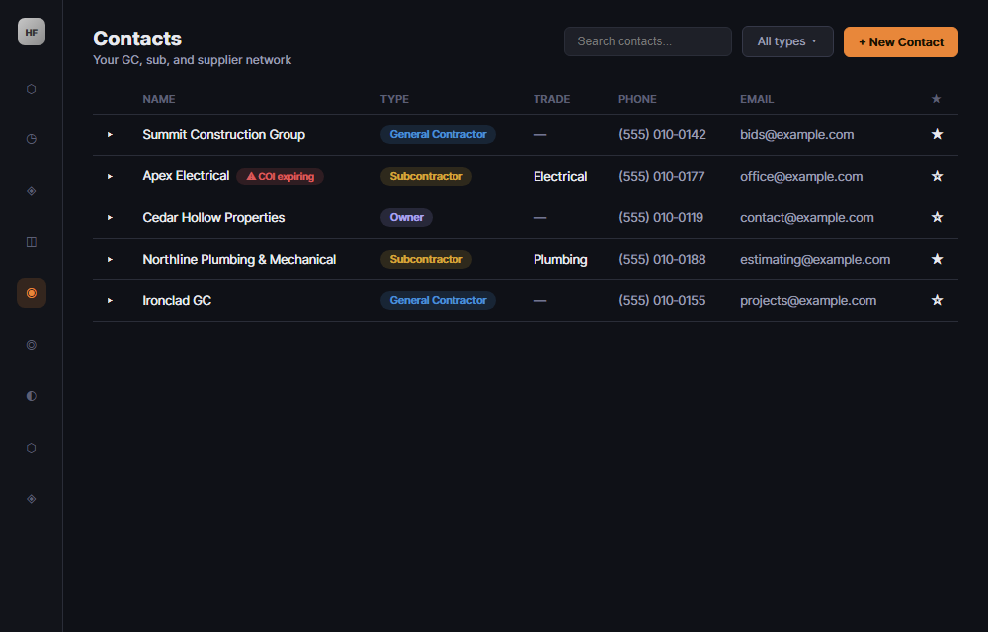Click the TRADE column header
Viewport: 988px width, 632px height.
(552, 99)
